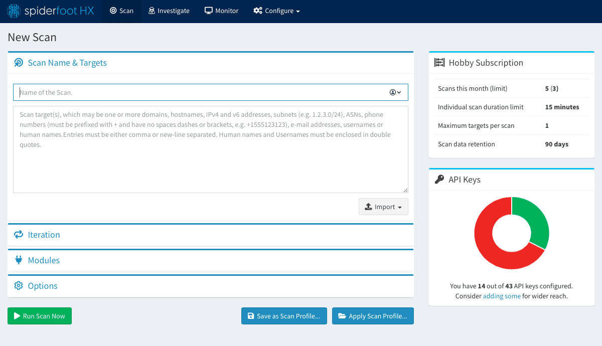The image size is (602, 346).
Task: Click the Hobby Subscription abacus icon
Action: (x=439, y=63)
